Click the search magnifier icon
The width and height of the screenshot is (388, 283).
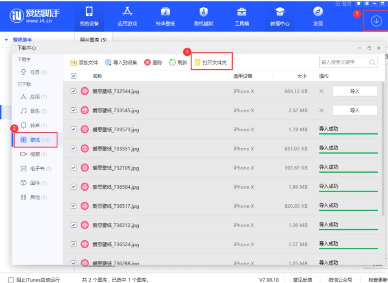(x=372, y=62)
